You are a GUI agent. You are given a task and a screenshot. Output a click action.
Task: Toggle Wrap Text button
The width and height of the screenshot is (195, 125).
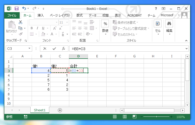coord(92,22)
